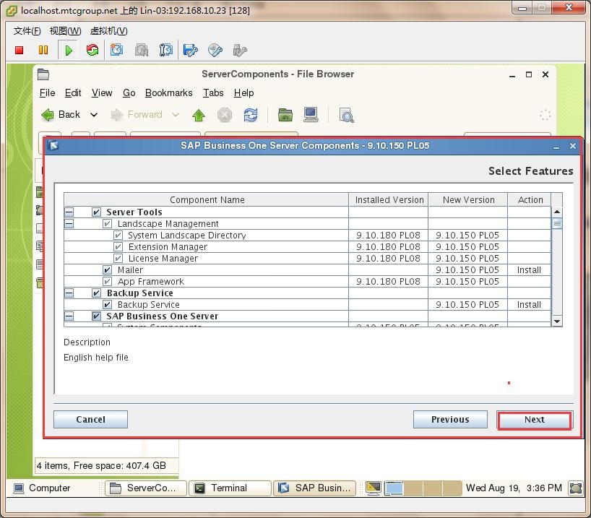Toggle the SAP Business One Server checkbox
The width and height of the screenshot is (591, 518).
coord(96,316)
